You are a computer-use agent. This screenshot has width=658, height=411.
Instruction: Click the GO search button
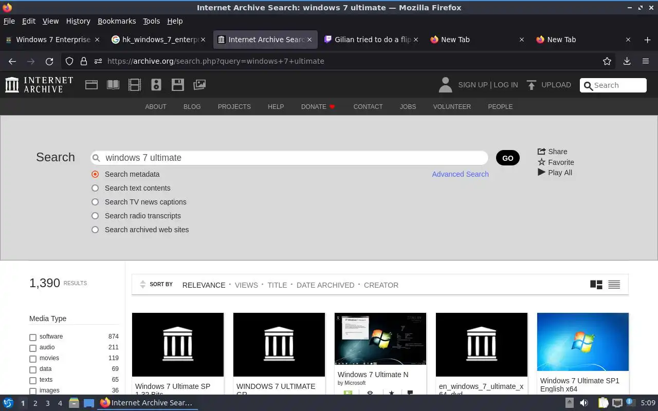tap(508, 158)
